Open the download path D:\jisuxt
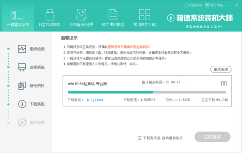 (95, 100)
